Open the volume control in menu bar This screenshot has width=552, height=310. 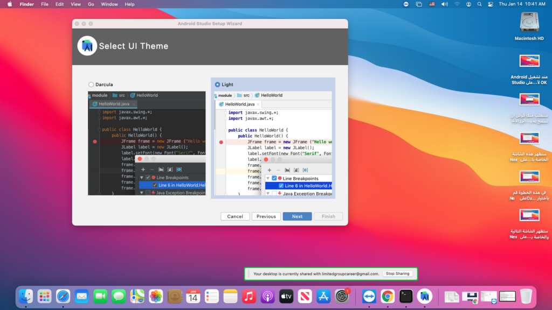point(445,4)
